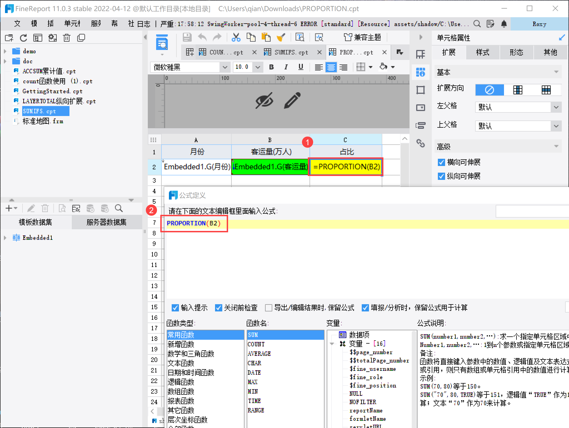Switch to the 样式 tab
The height and width of the screenshot is (428, 569).
coord(483,52)
